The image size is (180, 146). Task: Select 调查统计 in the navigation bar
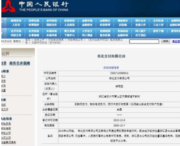(x=123, y=21)
